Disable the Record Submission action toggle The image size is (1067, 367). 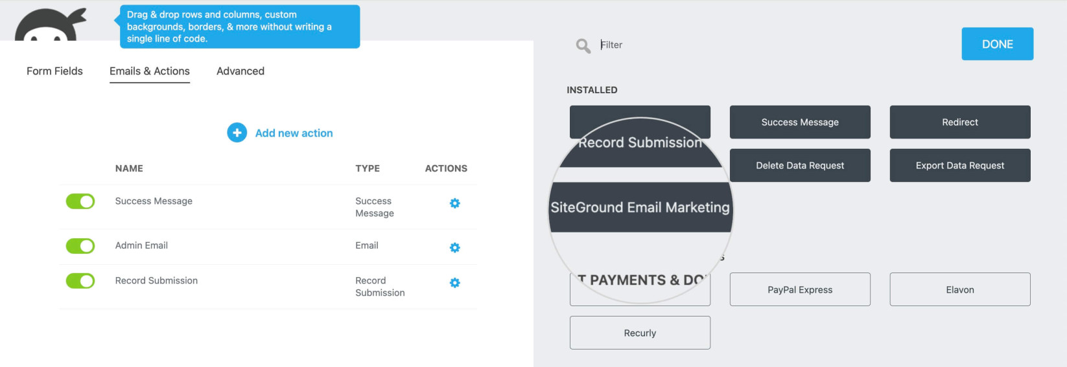[80, 281]
